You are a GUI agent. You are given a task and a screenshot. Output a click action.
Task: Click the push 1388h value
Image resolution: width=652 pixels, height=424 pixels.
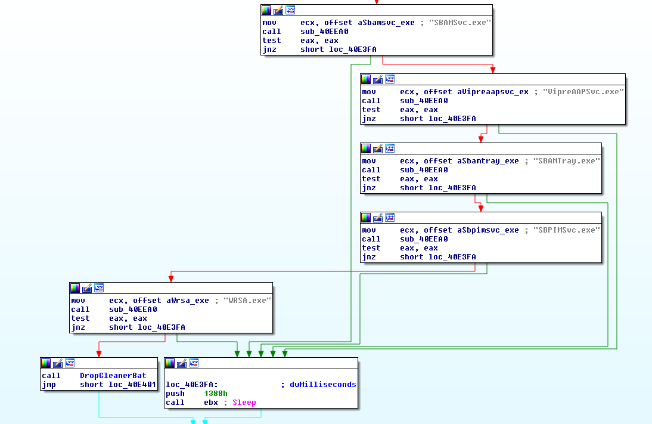(x=216, y=393)
